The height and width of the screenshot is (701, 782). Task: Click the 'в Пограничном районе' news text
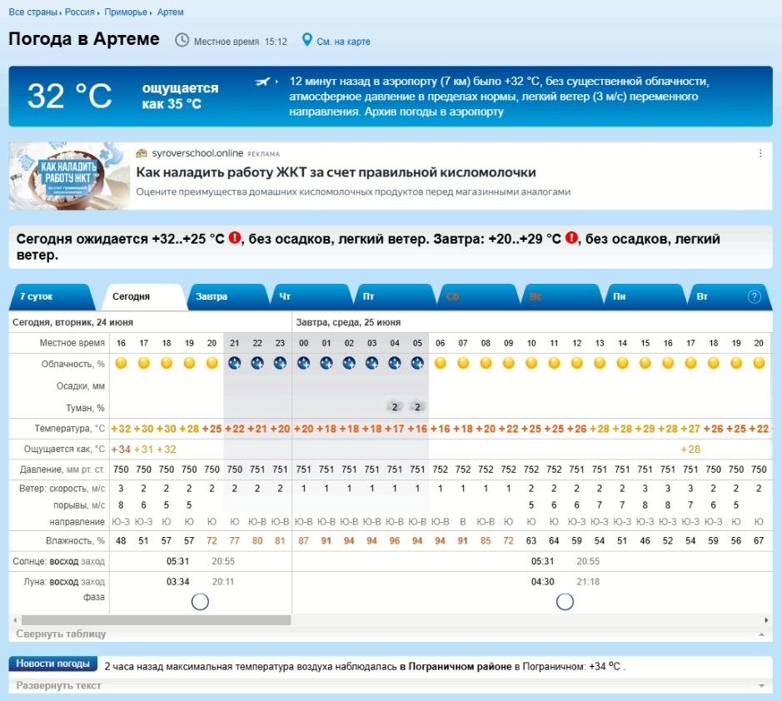pyautogui.click(x=456, y=667)
